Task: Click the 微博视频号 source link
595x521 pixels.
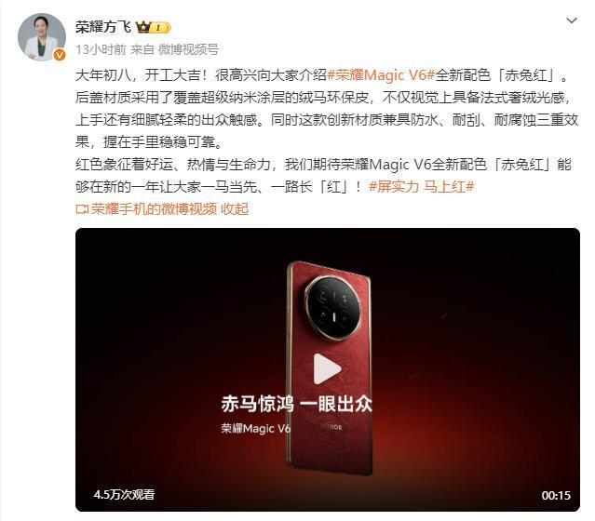Action: pyautogui.click(x=188, y=49)
